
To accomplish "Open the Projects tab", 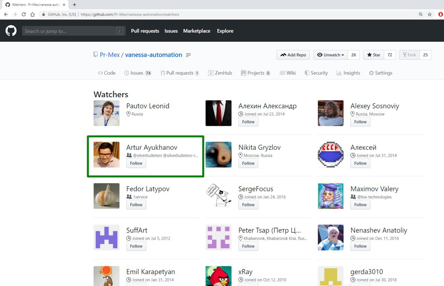I will (x=256, y=73).
